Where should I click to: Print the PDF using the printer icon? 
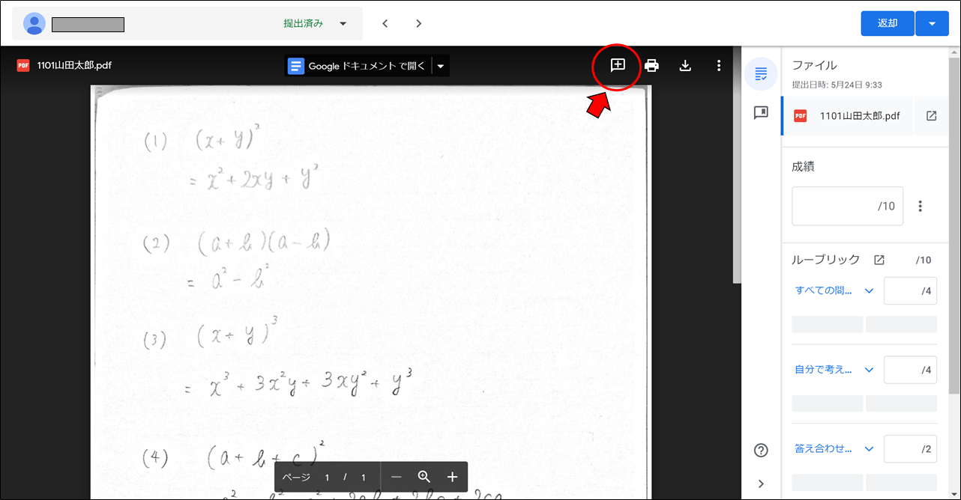[x=651, y=65]
